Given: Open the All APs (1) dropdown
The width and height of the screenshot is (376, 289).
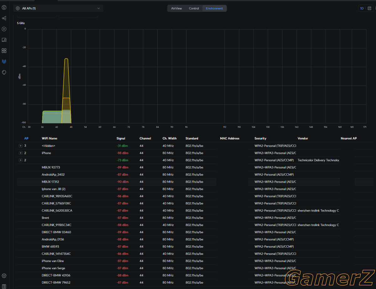Looking at the screenshot, I should pos(58,8).
